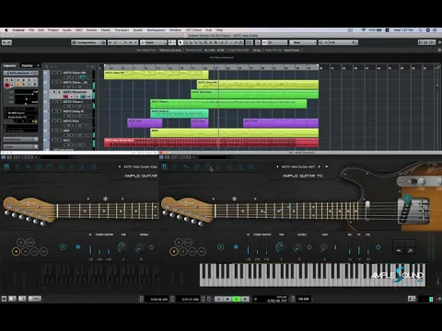Open macOS Notification Center icon

[435, 30]
